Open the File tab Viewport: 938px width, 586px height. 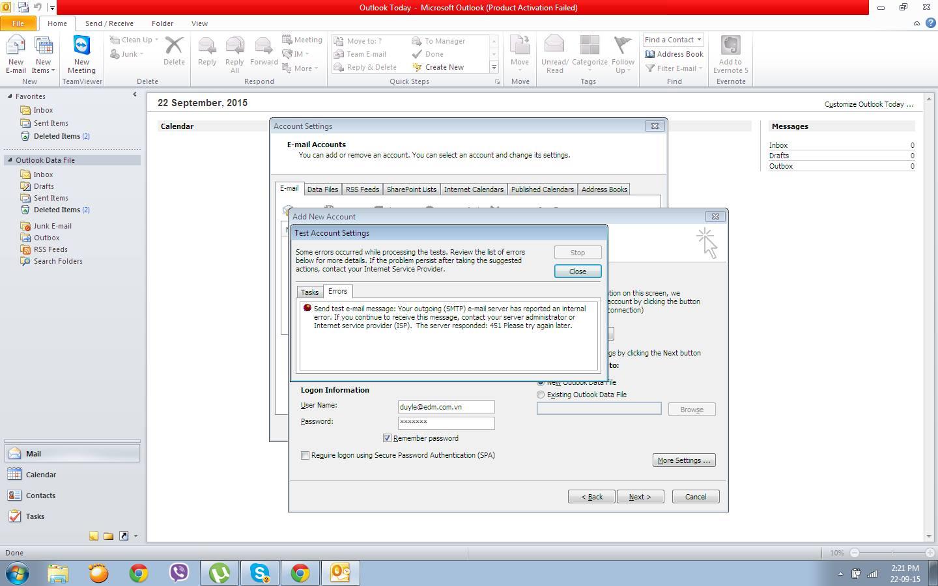click(x=18, y=23)
